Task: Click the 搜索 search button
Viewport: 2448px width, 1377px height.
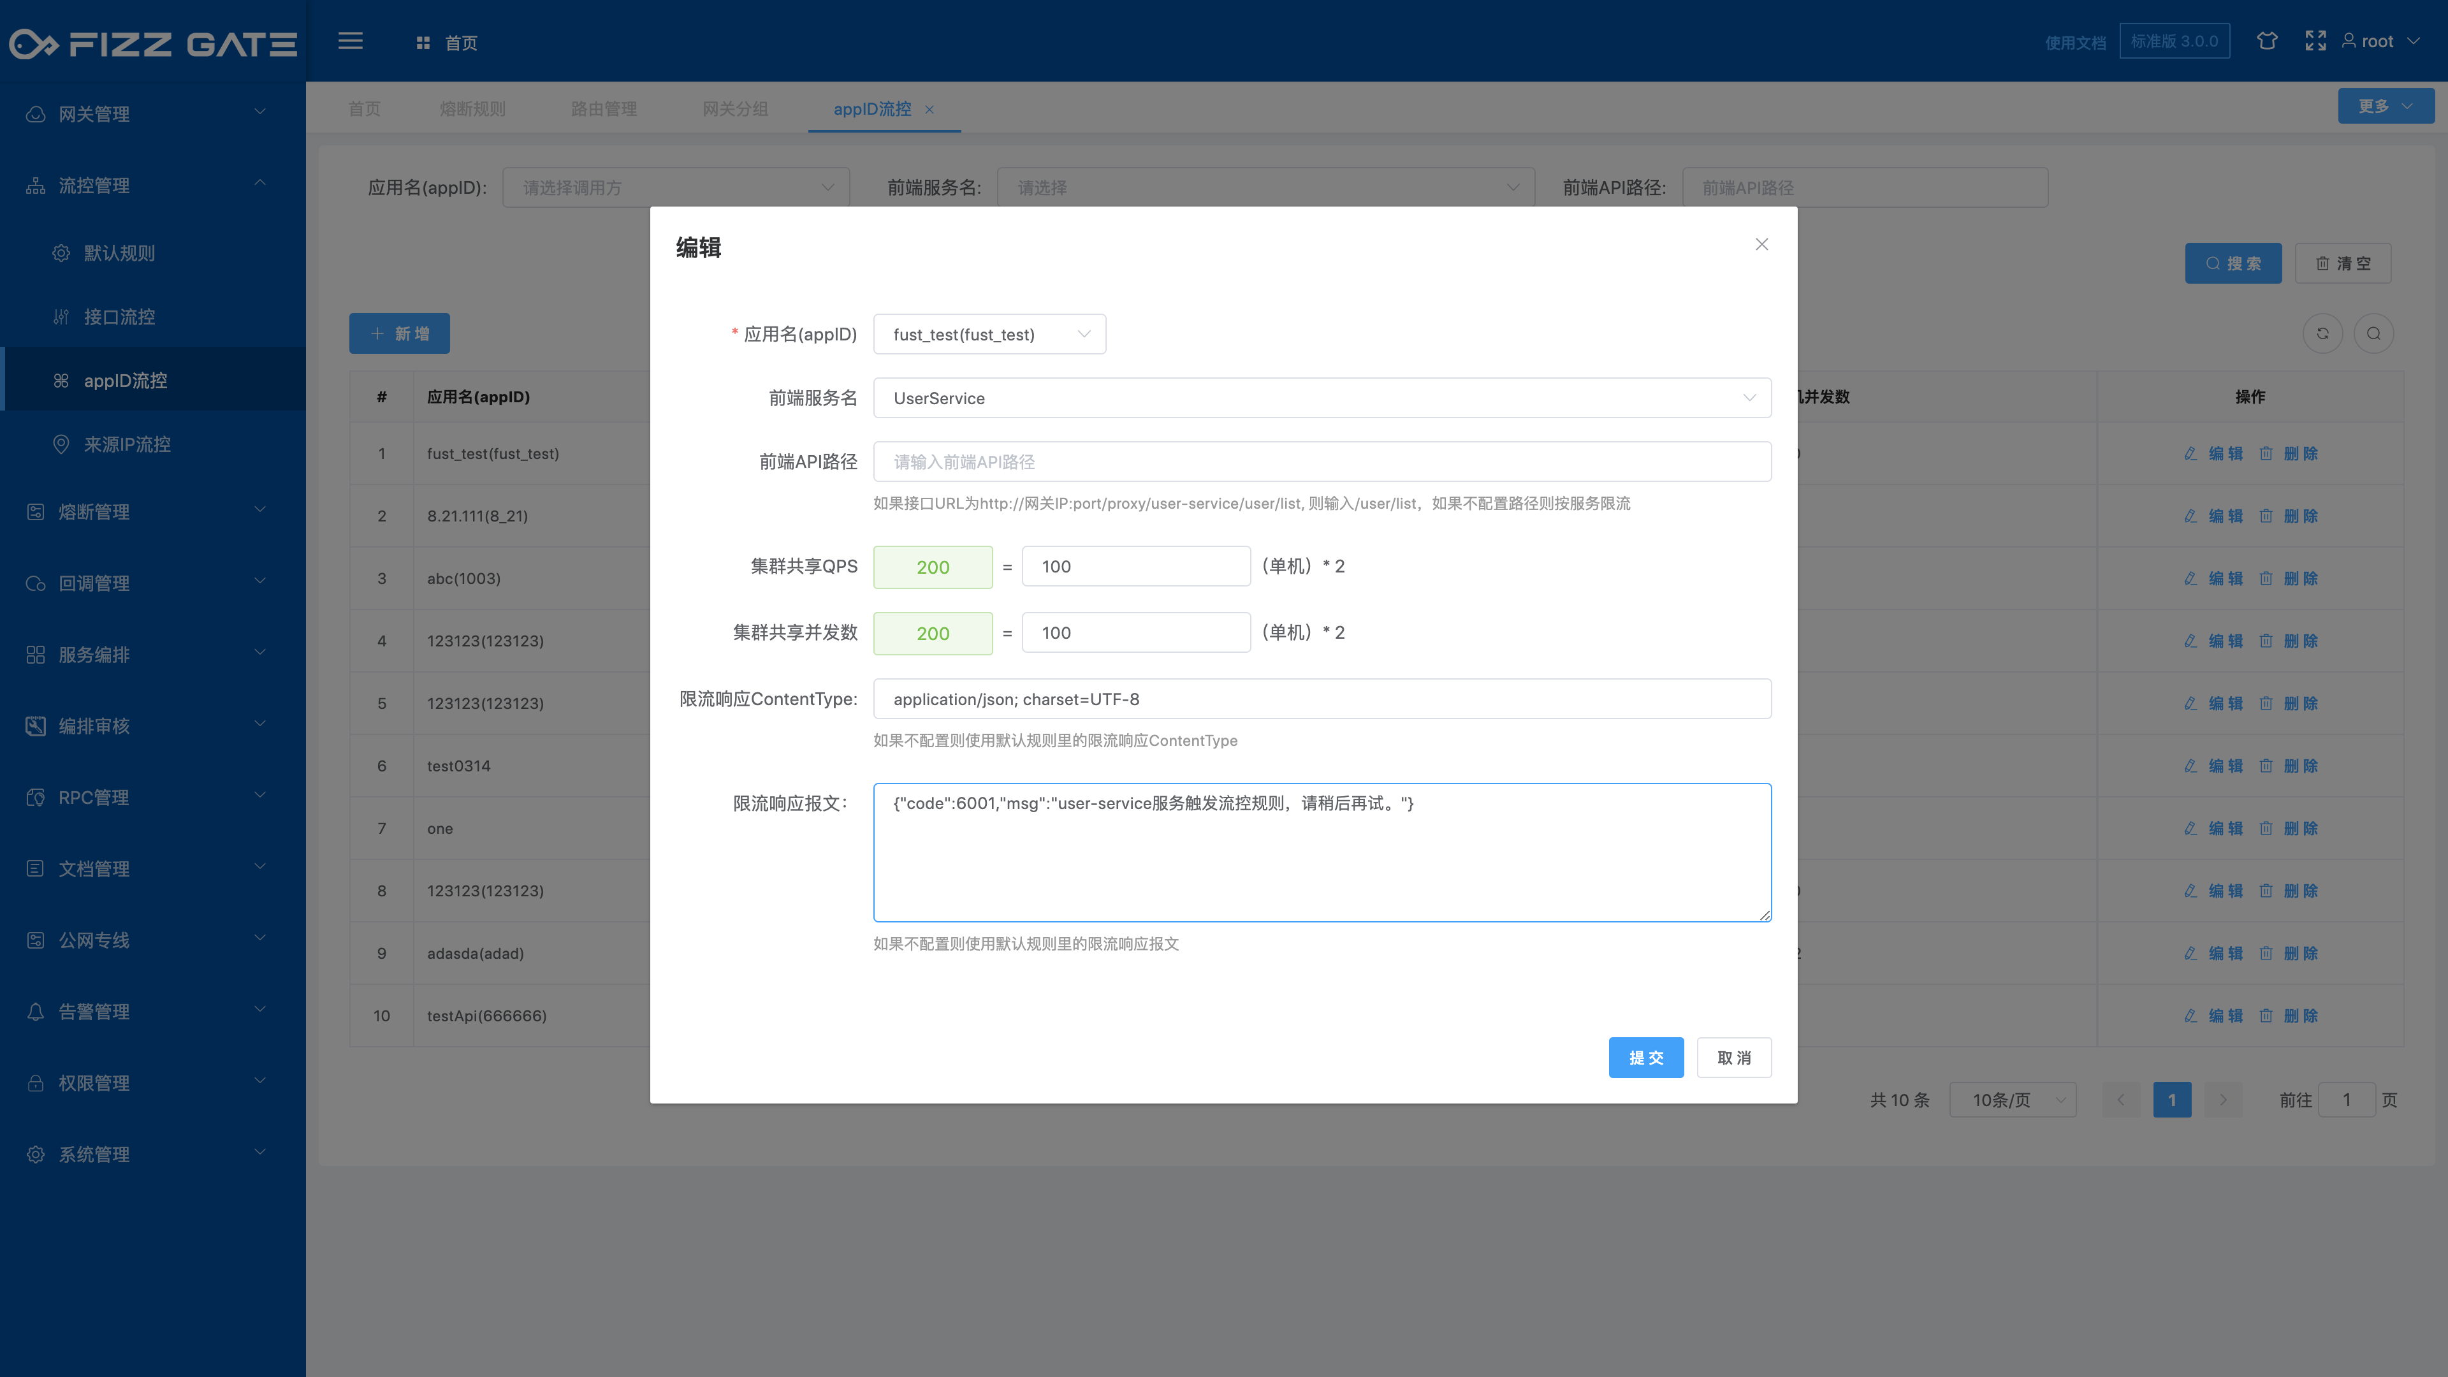Action: click(2233, 263)
